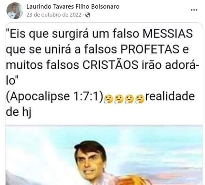The width and height of the screenshot is (205, 185).
Task: Open Laurindo Tavares's profile avatar
Action: (15, 11)
